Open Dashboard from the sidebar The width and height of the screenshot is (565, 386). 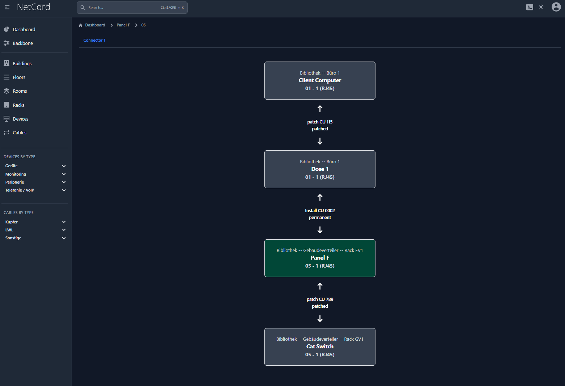coord(24,30)
